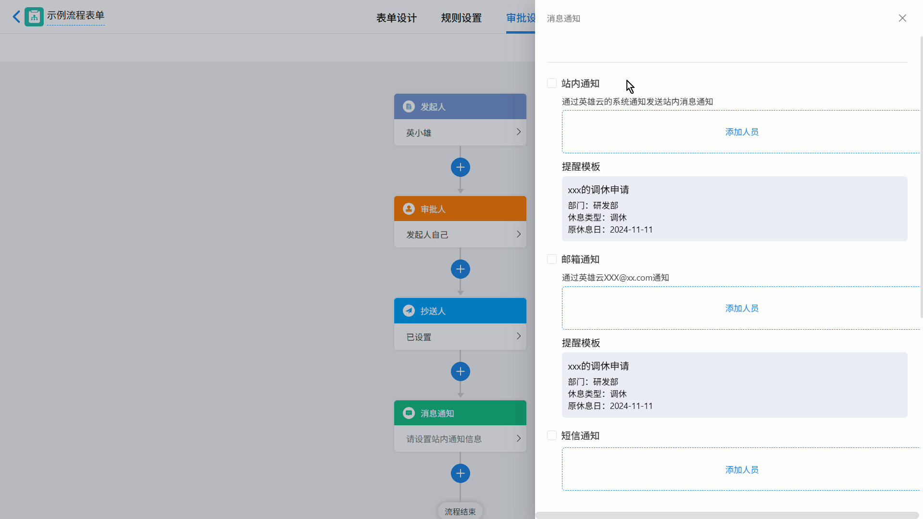Image resolution: width=923 pixels, height=519 pixels.
Task: Click 添加人员 under 邮箱通知
Action: click(741, 309)
